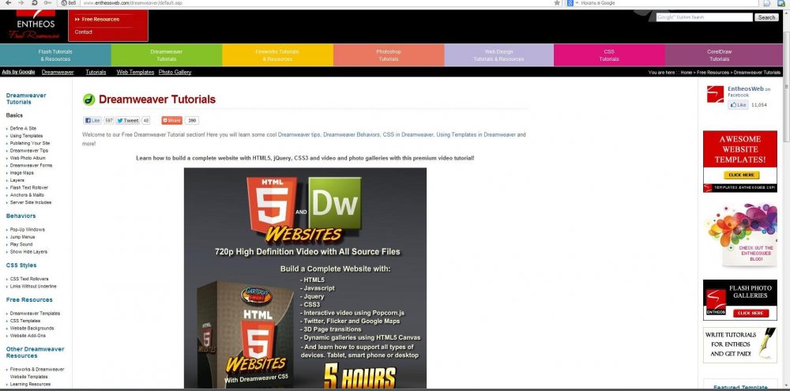Open Pop-Up Windows in sidebar

pos(28,230)
